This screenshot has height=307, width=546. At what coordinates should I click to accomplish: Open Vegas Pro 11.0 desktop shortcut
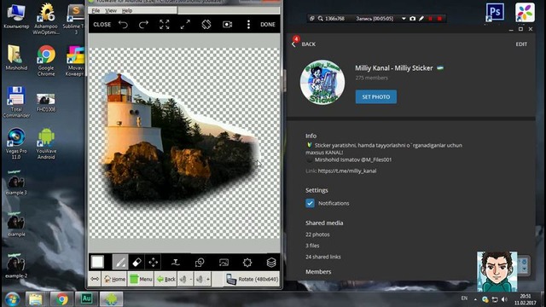tap(16, 143)
